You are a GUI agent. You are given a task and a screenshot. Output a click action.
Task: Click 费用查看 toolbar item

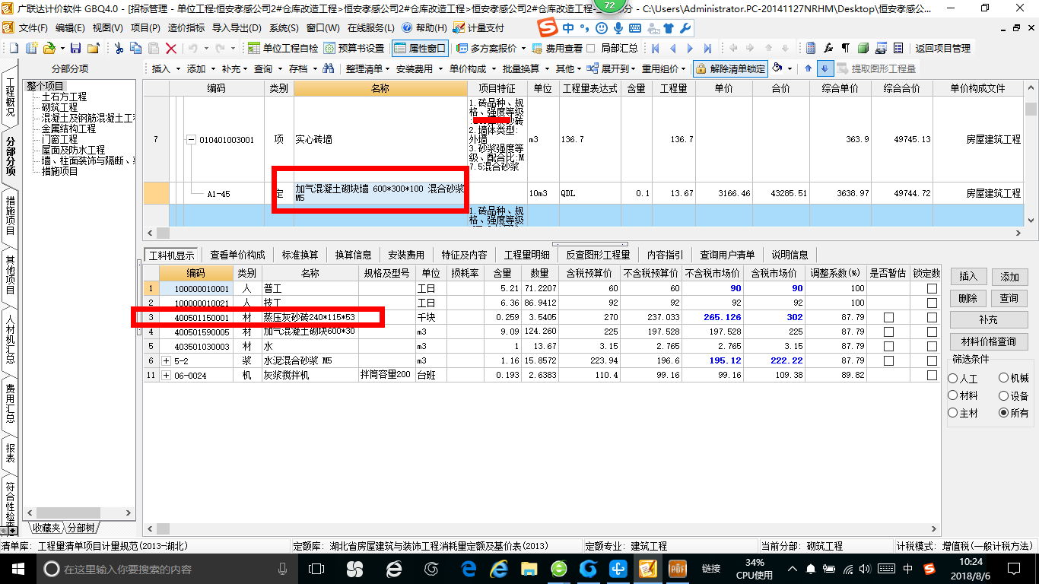pos(558,48)
